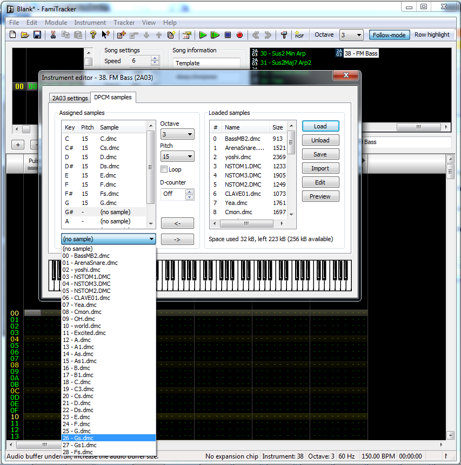Choose 19 - C3.dmc in the sample list

tap(109, 389)
